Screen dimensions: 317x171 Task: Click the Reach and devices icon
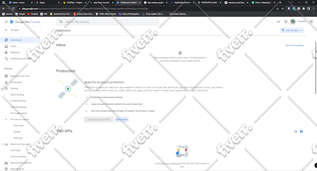click(x=6, y=144)
